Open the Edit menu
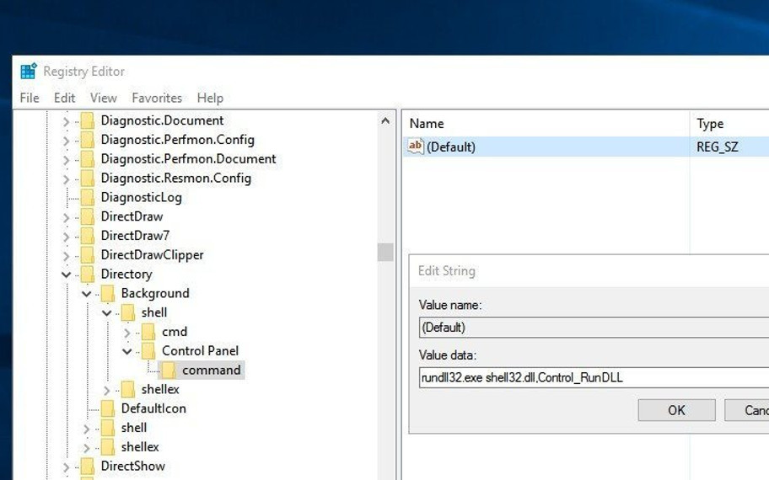769x480 pixels. point(64,98)
